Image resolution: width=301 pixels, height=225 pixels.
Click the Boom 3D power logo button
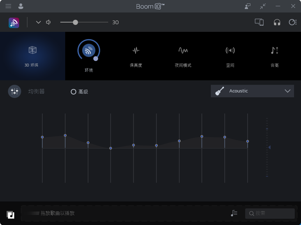click(14, 22)
